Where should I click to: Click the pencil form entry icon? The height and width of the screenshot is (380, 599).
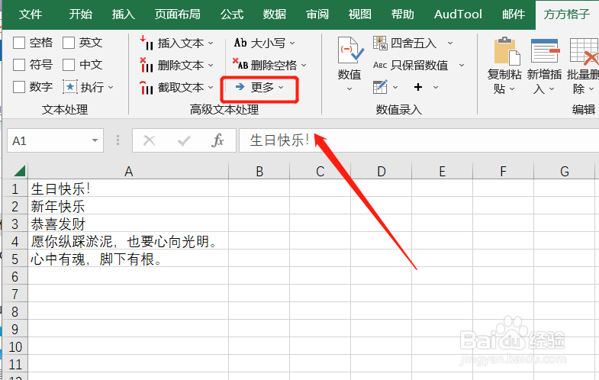pos(380,87)
